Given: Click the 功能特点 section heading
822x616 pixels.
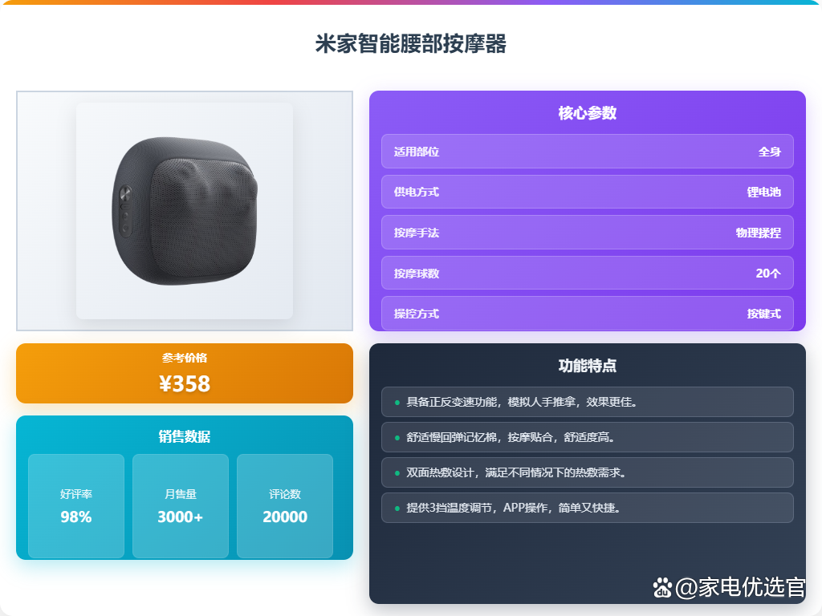Looking at the screenshot, I should pos(587,366).
